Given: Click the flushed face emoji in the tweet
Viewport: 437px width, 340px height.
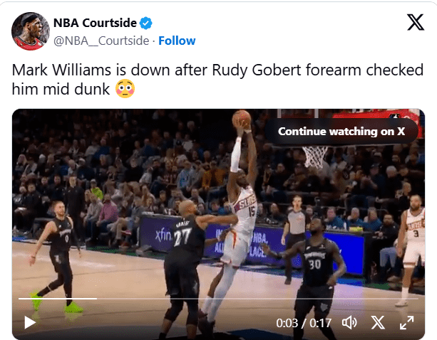Looking at the screenshot, I should (x=125, y=89).
